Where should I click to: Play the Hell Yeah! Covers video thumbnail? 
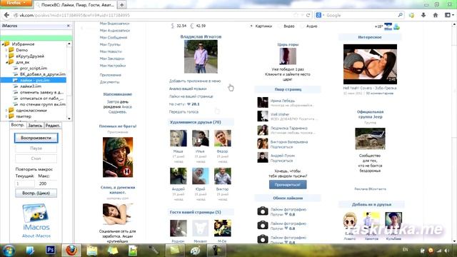(370, 64)
